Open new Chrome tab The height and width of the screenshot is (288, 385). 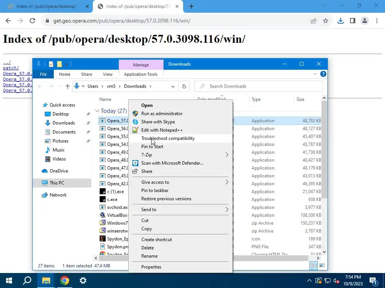point(191,6)
